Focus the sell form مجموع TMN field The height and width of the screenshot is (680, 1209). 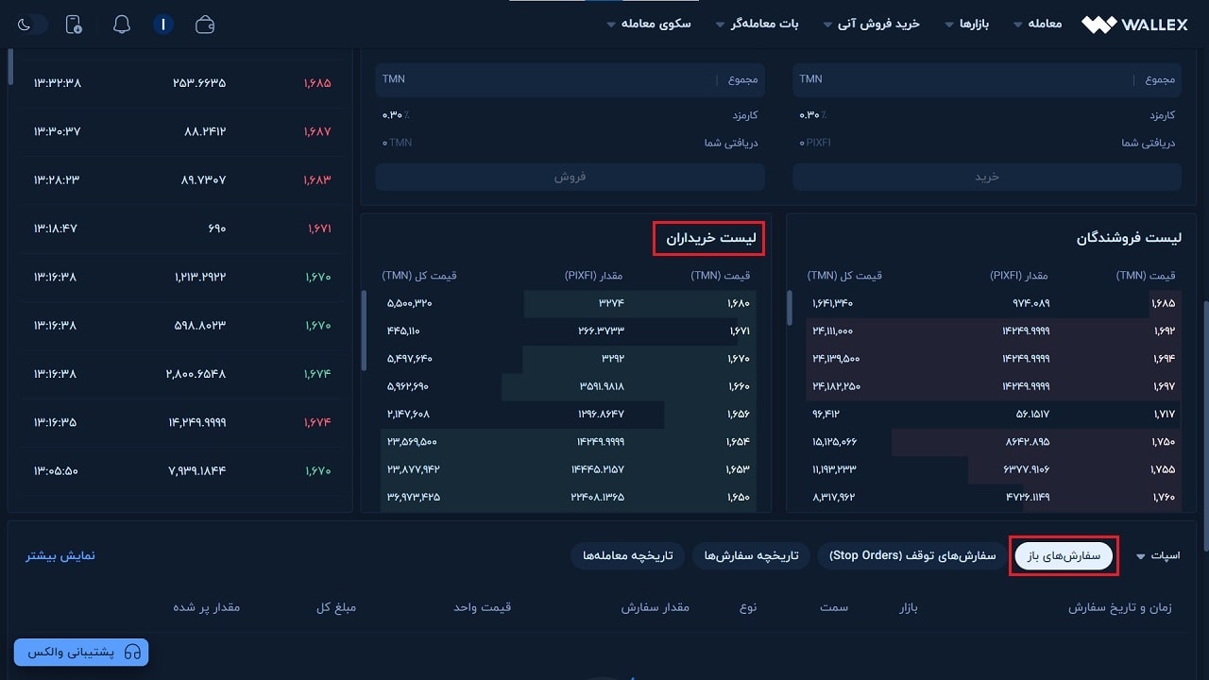pos(570,79)
